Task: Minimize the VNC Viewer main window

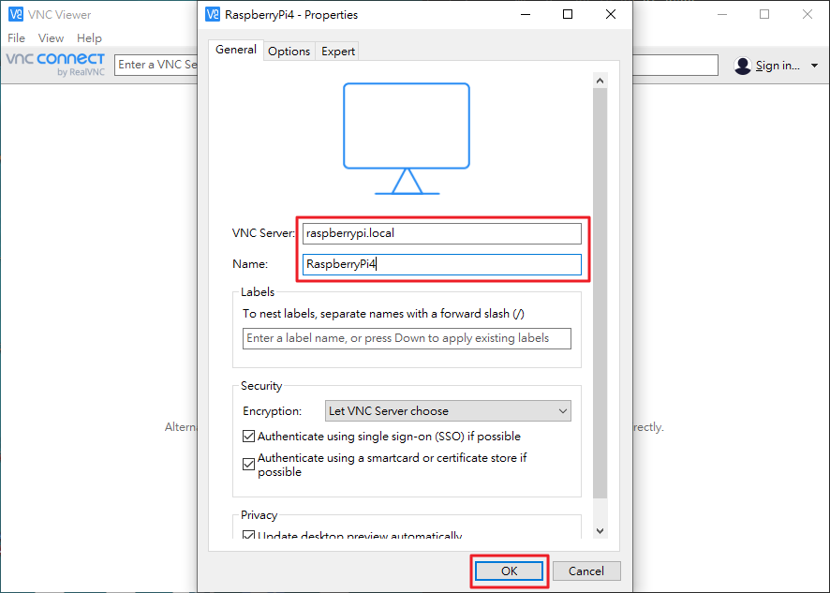Action: tap(722, 14)
